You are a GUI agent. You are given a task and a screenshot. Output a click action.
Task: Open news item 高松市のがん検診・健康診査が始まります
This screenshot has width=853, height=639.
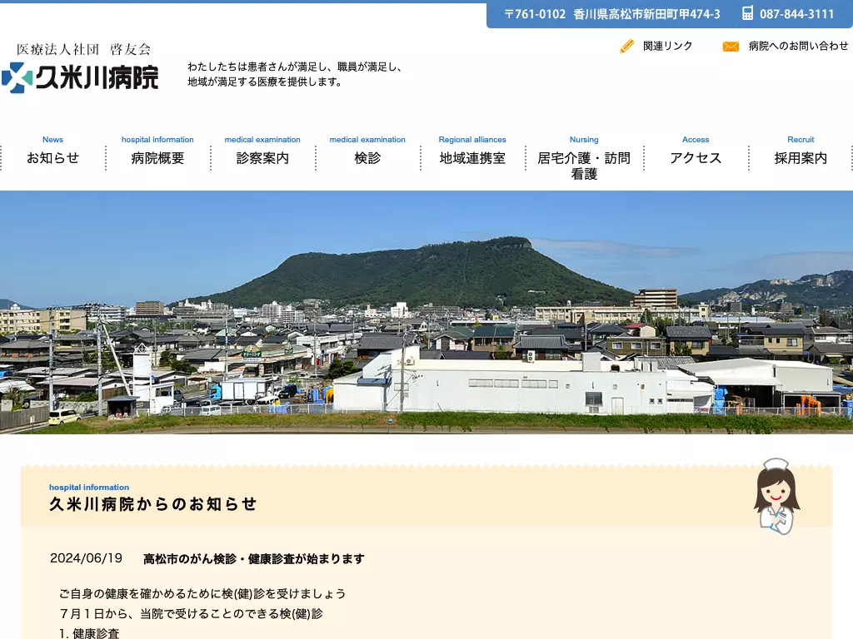[x=254, y=558]
